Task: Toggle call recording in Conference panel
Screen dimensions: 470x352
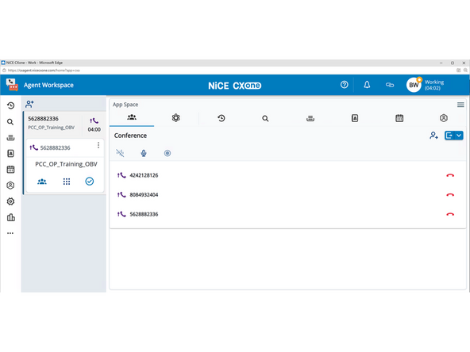Action: click(168, 153)
